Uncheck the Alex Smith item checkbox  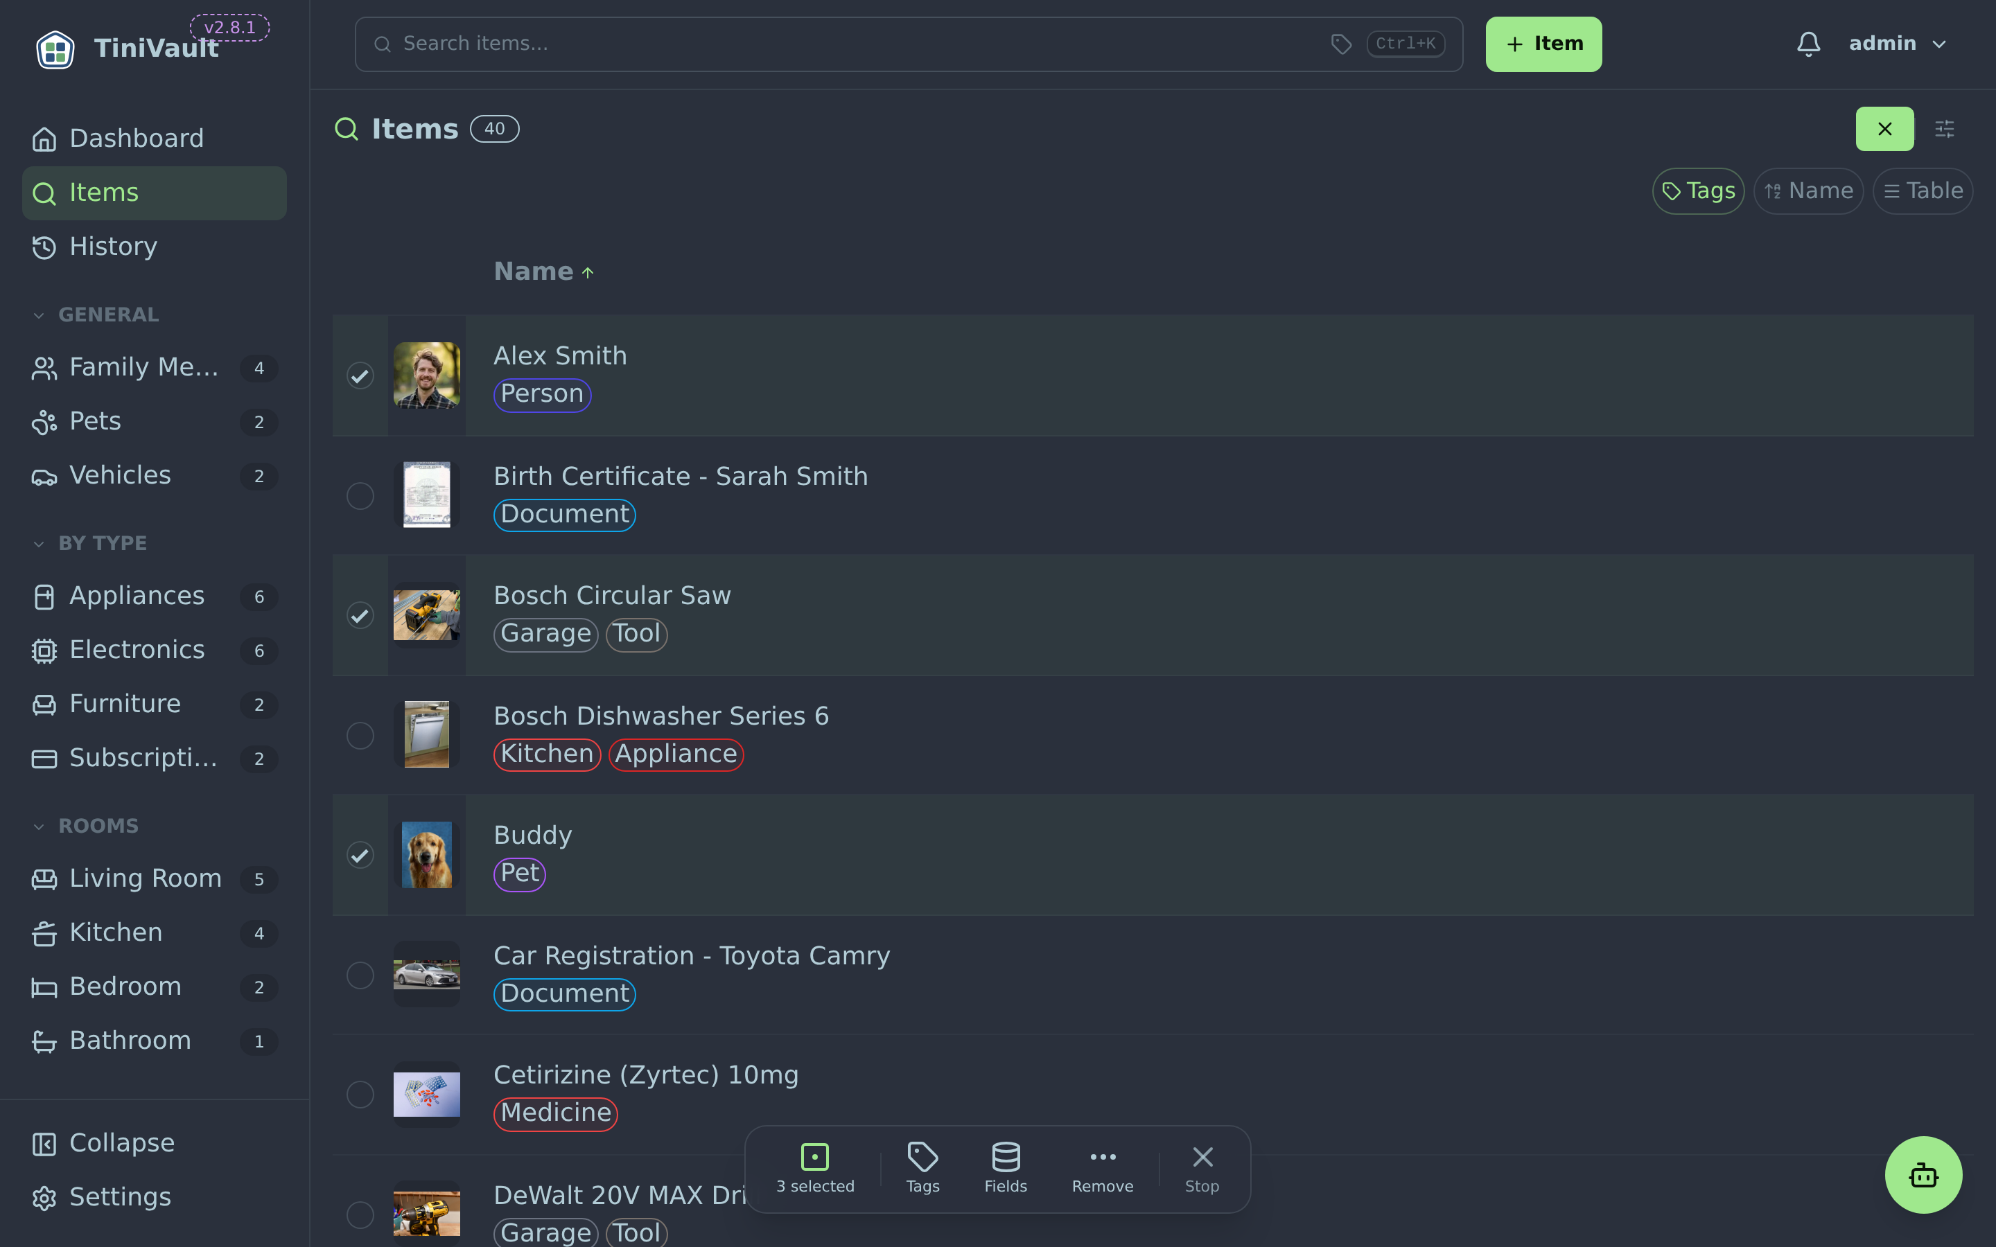click(x=360, y=375)
